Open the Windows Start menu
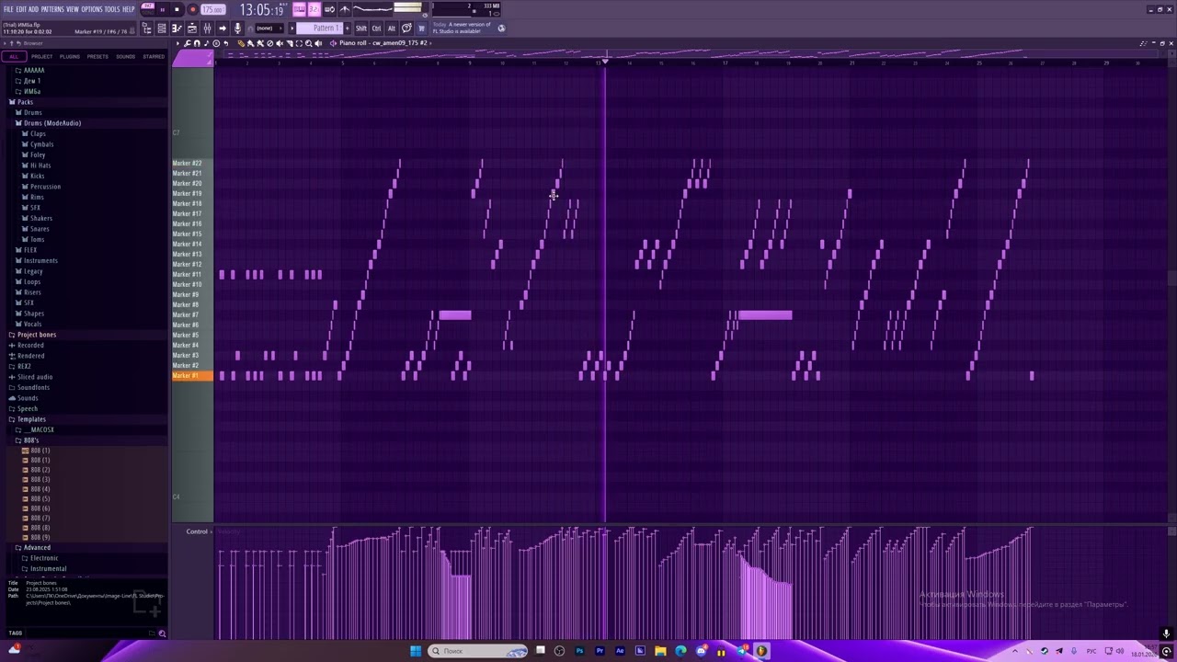The height and width of the screenshot is (662, 1177). 416,651
